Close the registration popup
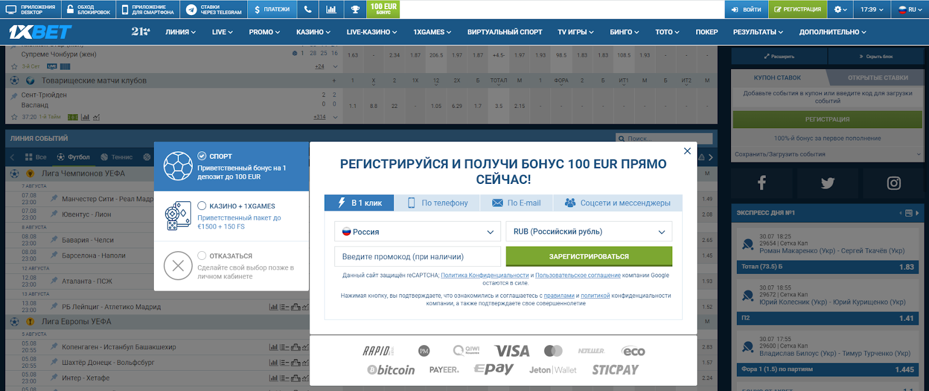The width and height of the screenshot is (929, 391). 687,151
